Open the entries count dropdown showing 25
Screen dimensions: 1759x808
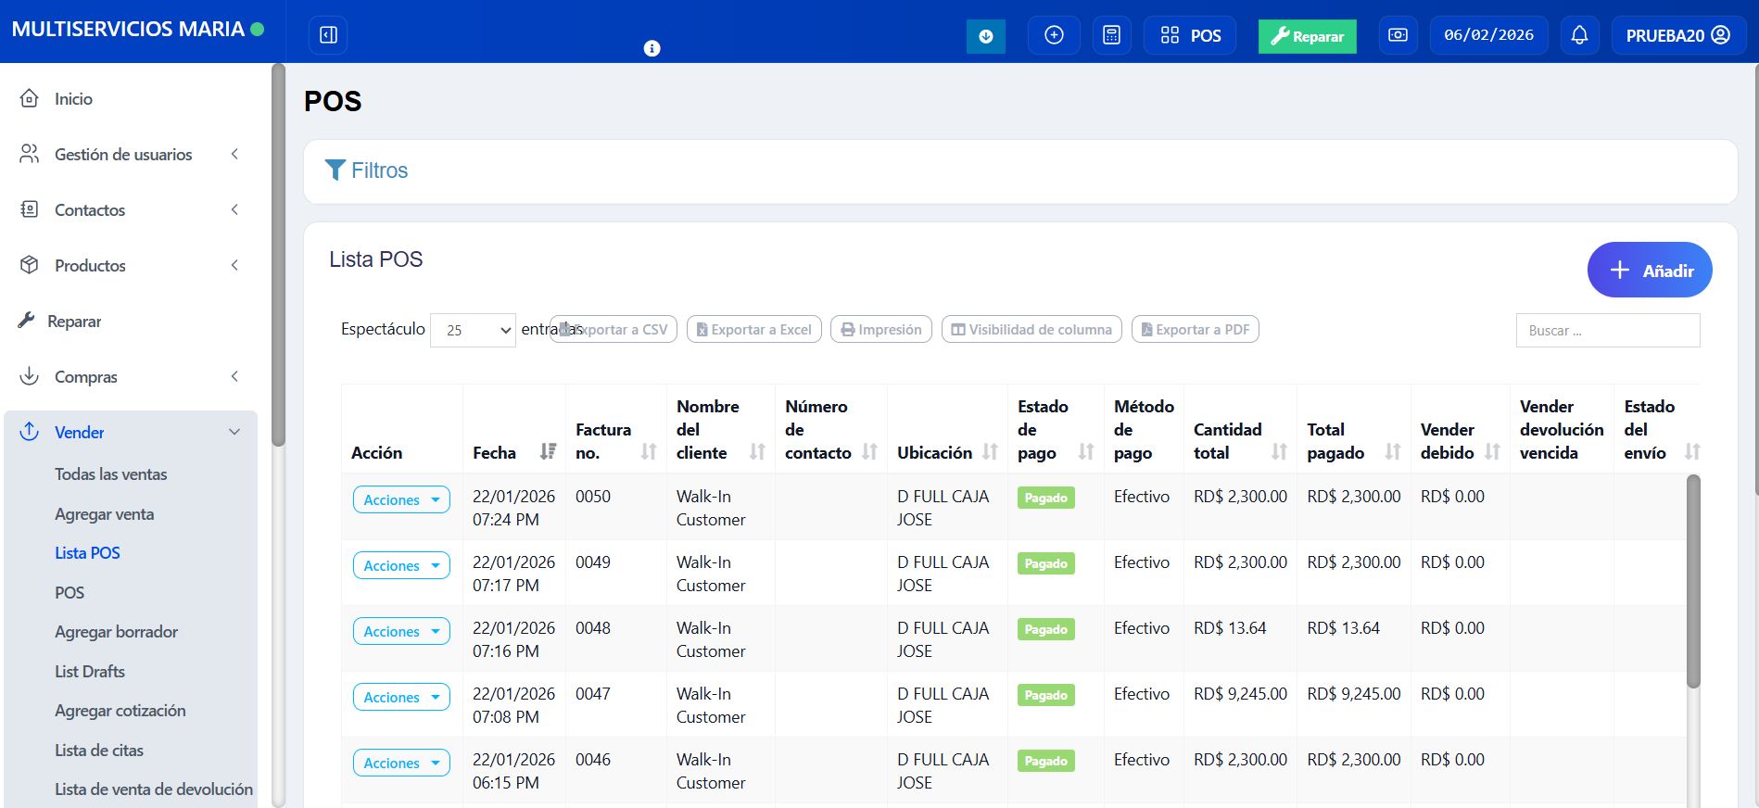(x=473, y=330)
